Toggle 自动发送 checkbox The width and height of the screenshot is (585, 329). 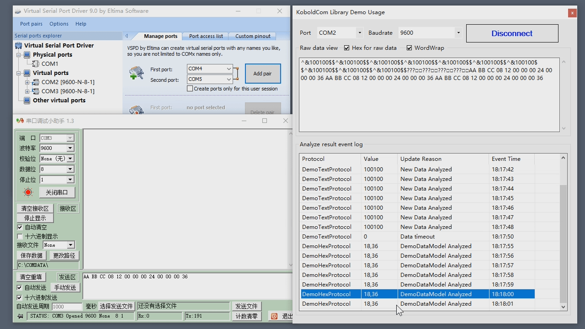point(19,287)
